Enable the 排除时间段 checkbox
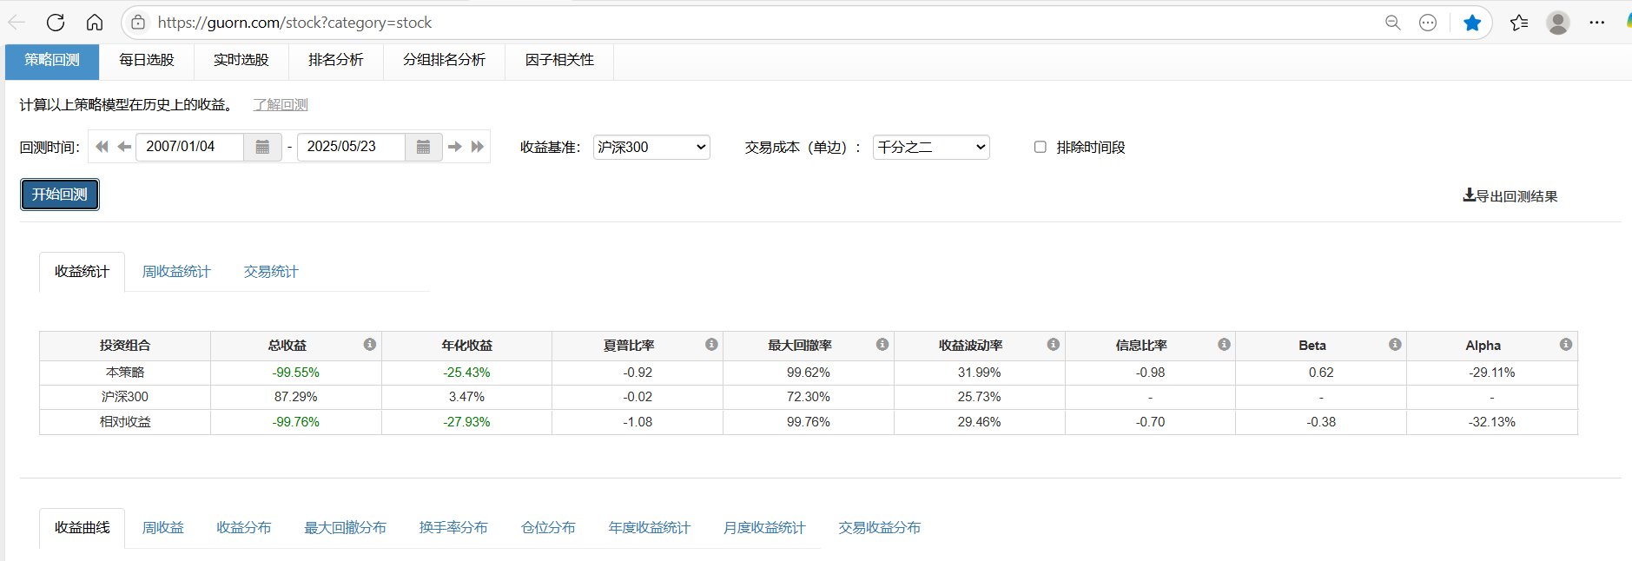This screenshot has height=561, width=1632. point(1040,147)
